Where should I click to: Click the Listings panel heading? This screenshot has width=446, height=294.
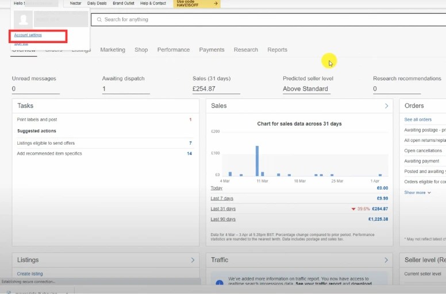(28, 260)
